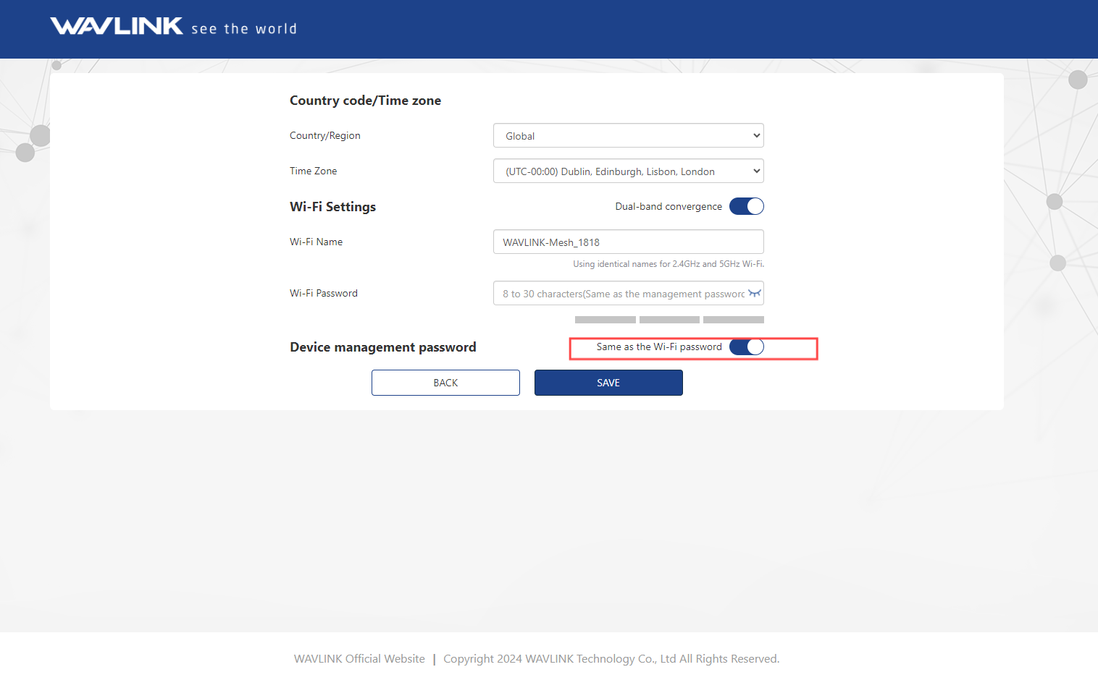
Task: Click the Time Zone field label
Action: (313, 171)
